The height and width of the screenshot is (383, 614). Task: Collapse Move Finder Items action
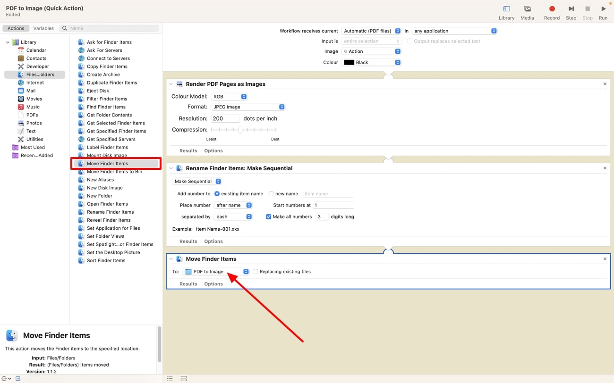point(171,259)
